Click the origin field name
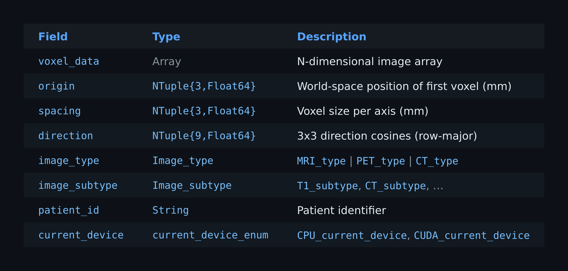568x271 pixels. point(56,86)
